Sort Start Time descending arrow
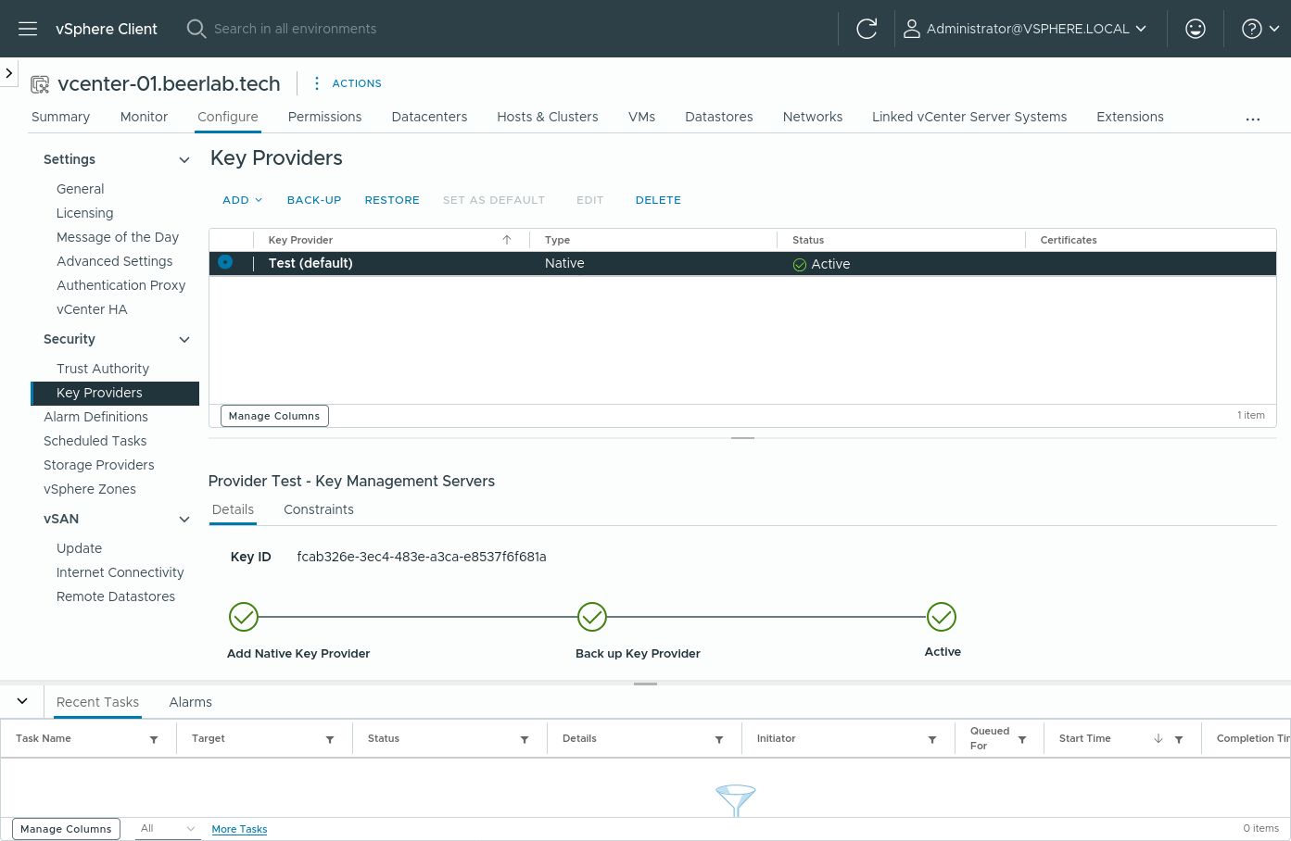The width and height of the screenshot is (1291, 841). point(1158,739)
